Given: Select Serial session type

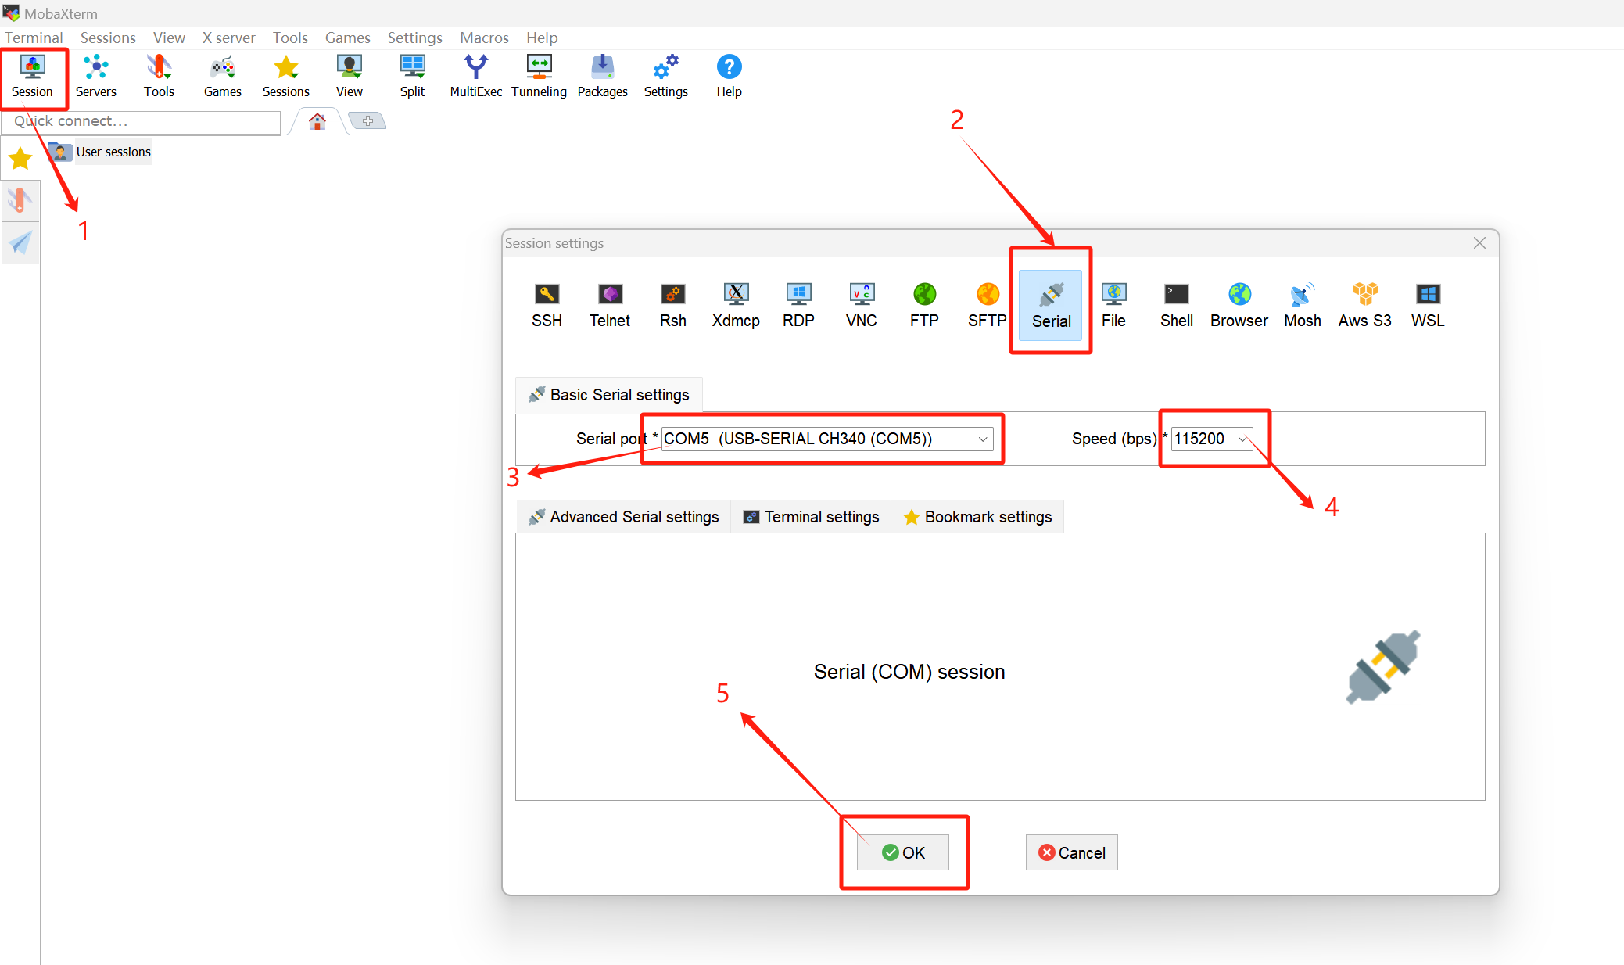Looking at the screenshot, I should [x=1051, y=305].
